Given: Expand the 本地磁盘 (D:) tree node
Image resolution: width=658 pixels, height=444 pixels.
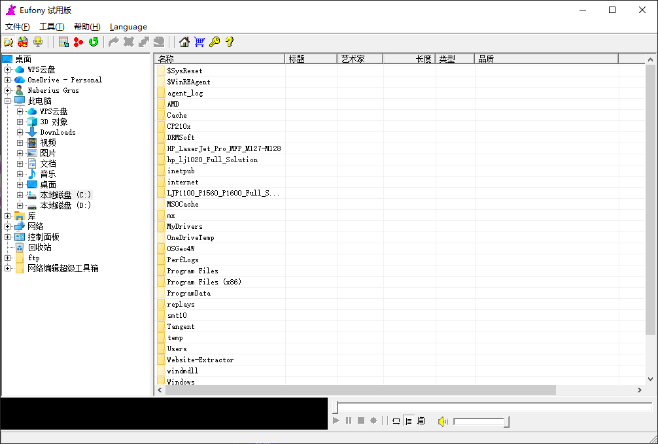Looking at the screenshot, I should point(20,205).
